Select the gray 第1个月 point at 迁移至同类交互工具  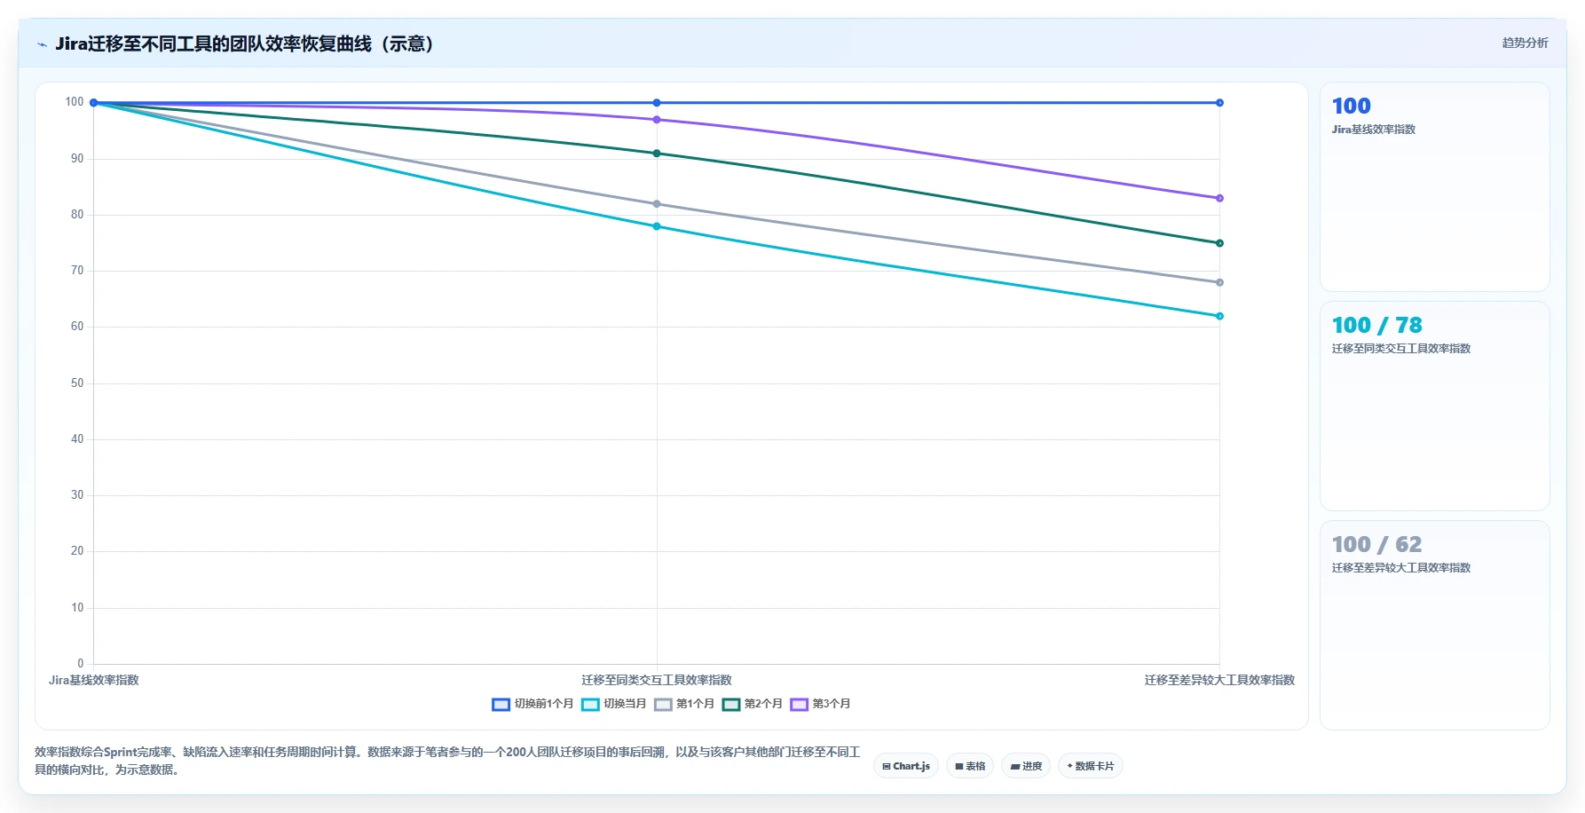[x=657, y=204]
